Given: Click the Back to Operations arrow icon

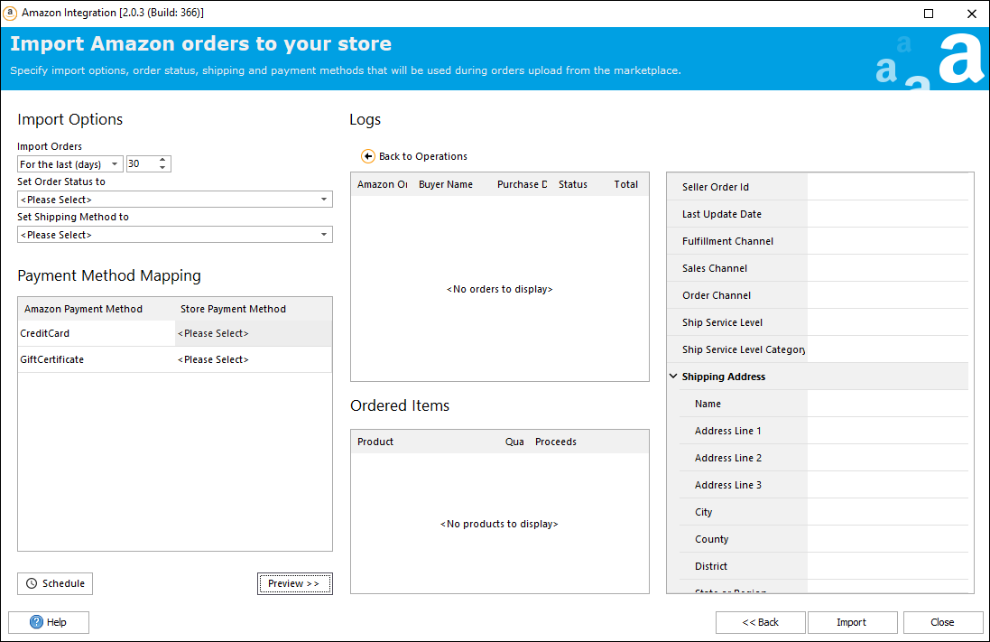Looking at the screenshot, I should coord(367,156).
